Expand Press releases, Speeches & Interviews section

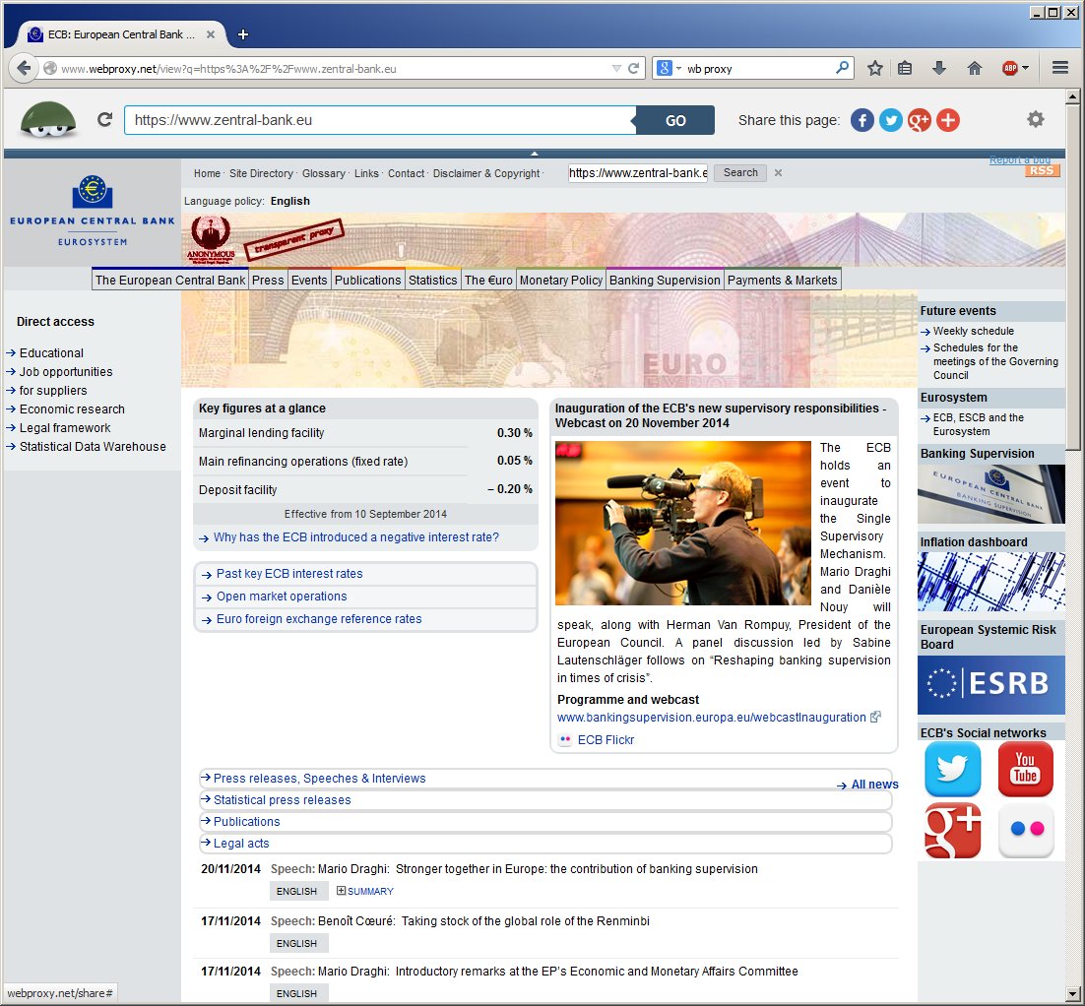pyautogui.click(x=319, y=779)
